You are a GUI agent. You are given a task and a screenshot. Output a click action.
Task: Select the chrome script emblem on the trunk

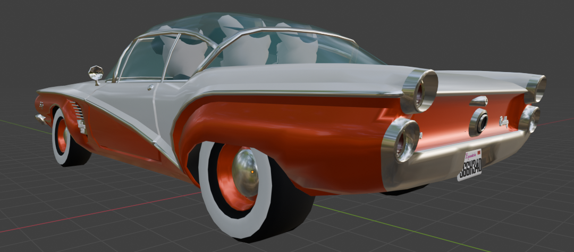tap(504, 122)
